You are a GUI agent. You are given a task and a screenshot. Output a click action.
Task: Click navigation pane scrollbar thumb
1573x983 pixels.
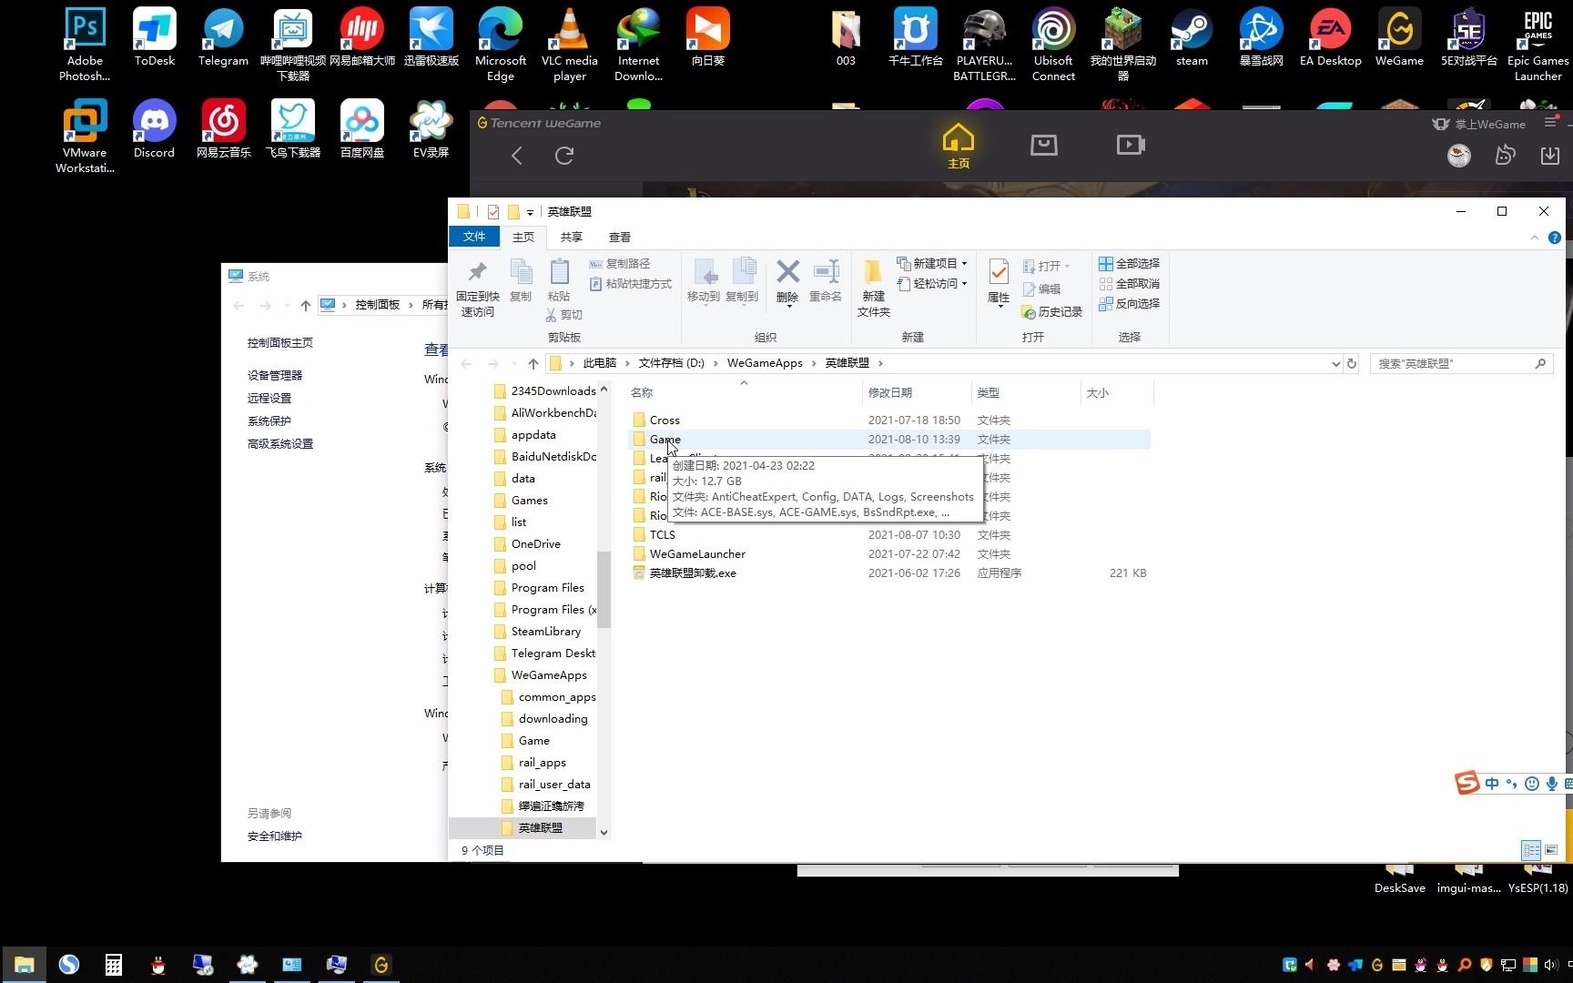pyautogui.click(x=604, y=590)
